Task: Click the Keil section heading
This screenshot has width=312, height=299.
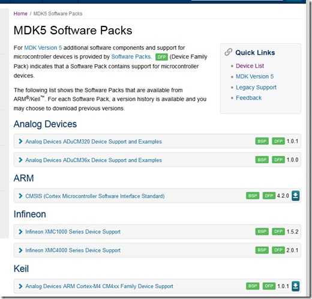Action: click(x=21, y=268)
